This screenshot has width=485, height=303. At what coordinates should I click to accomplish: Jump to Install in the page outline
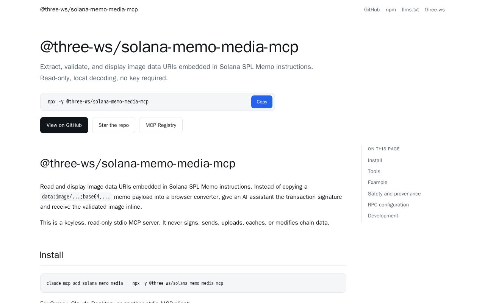[375, 161]
